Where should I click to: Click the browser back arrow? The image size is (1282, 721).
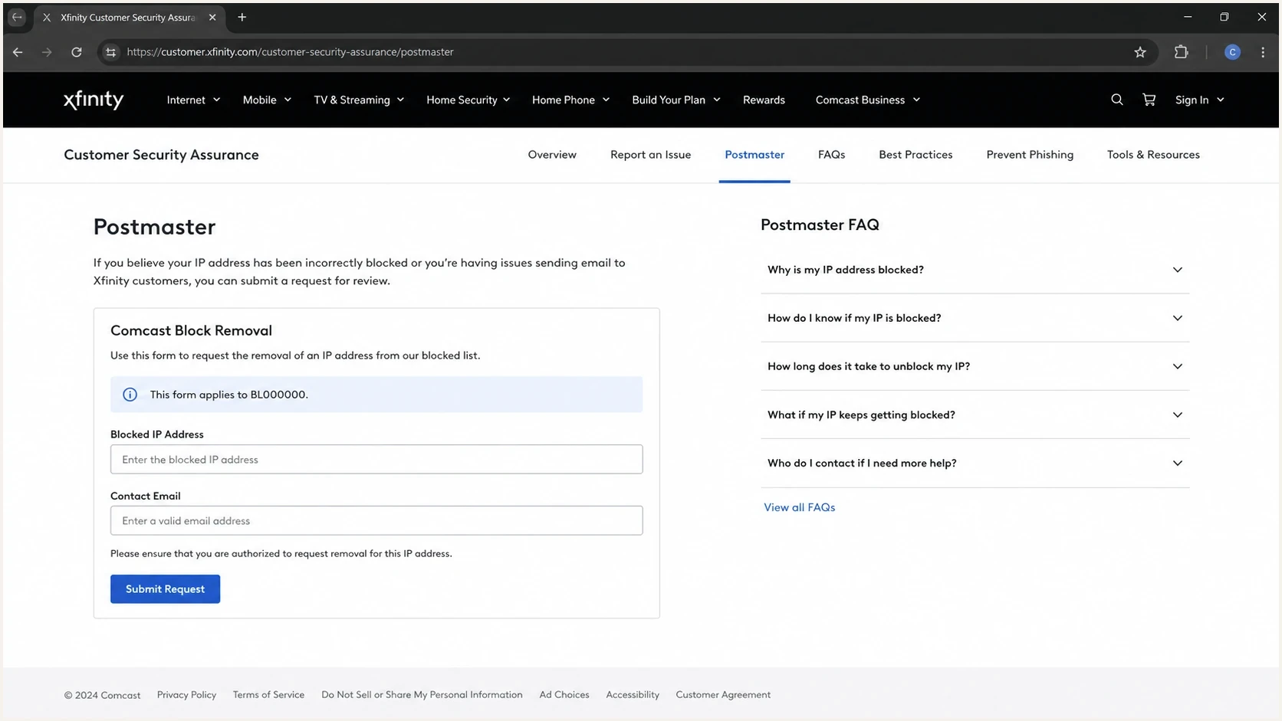pyautogui.click(x=18, y=52)
